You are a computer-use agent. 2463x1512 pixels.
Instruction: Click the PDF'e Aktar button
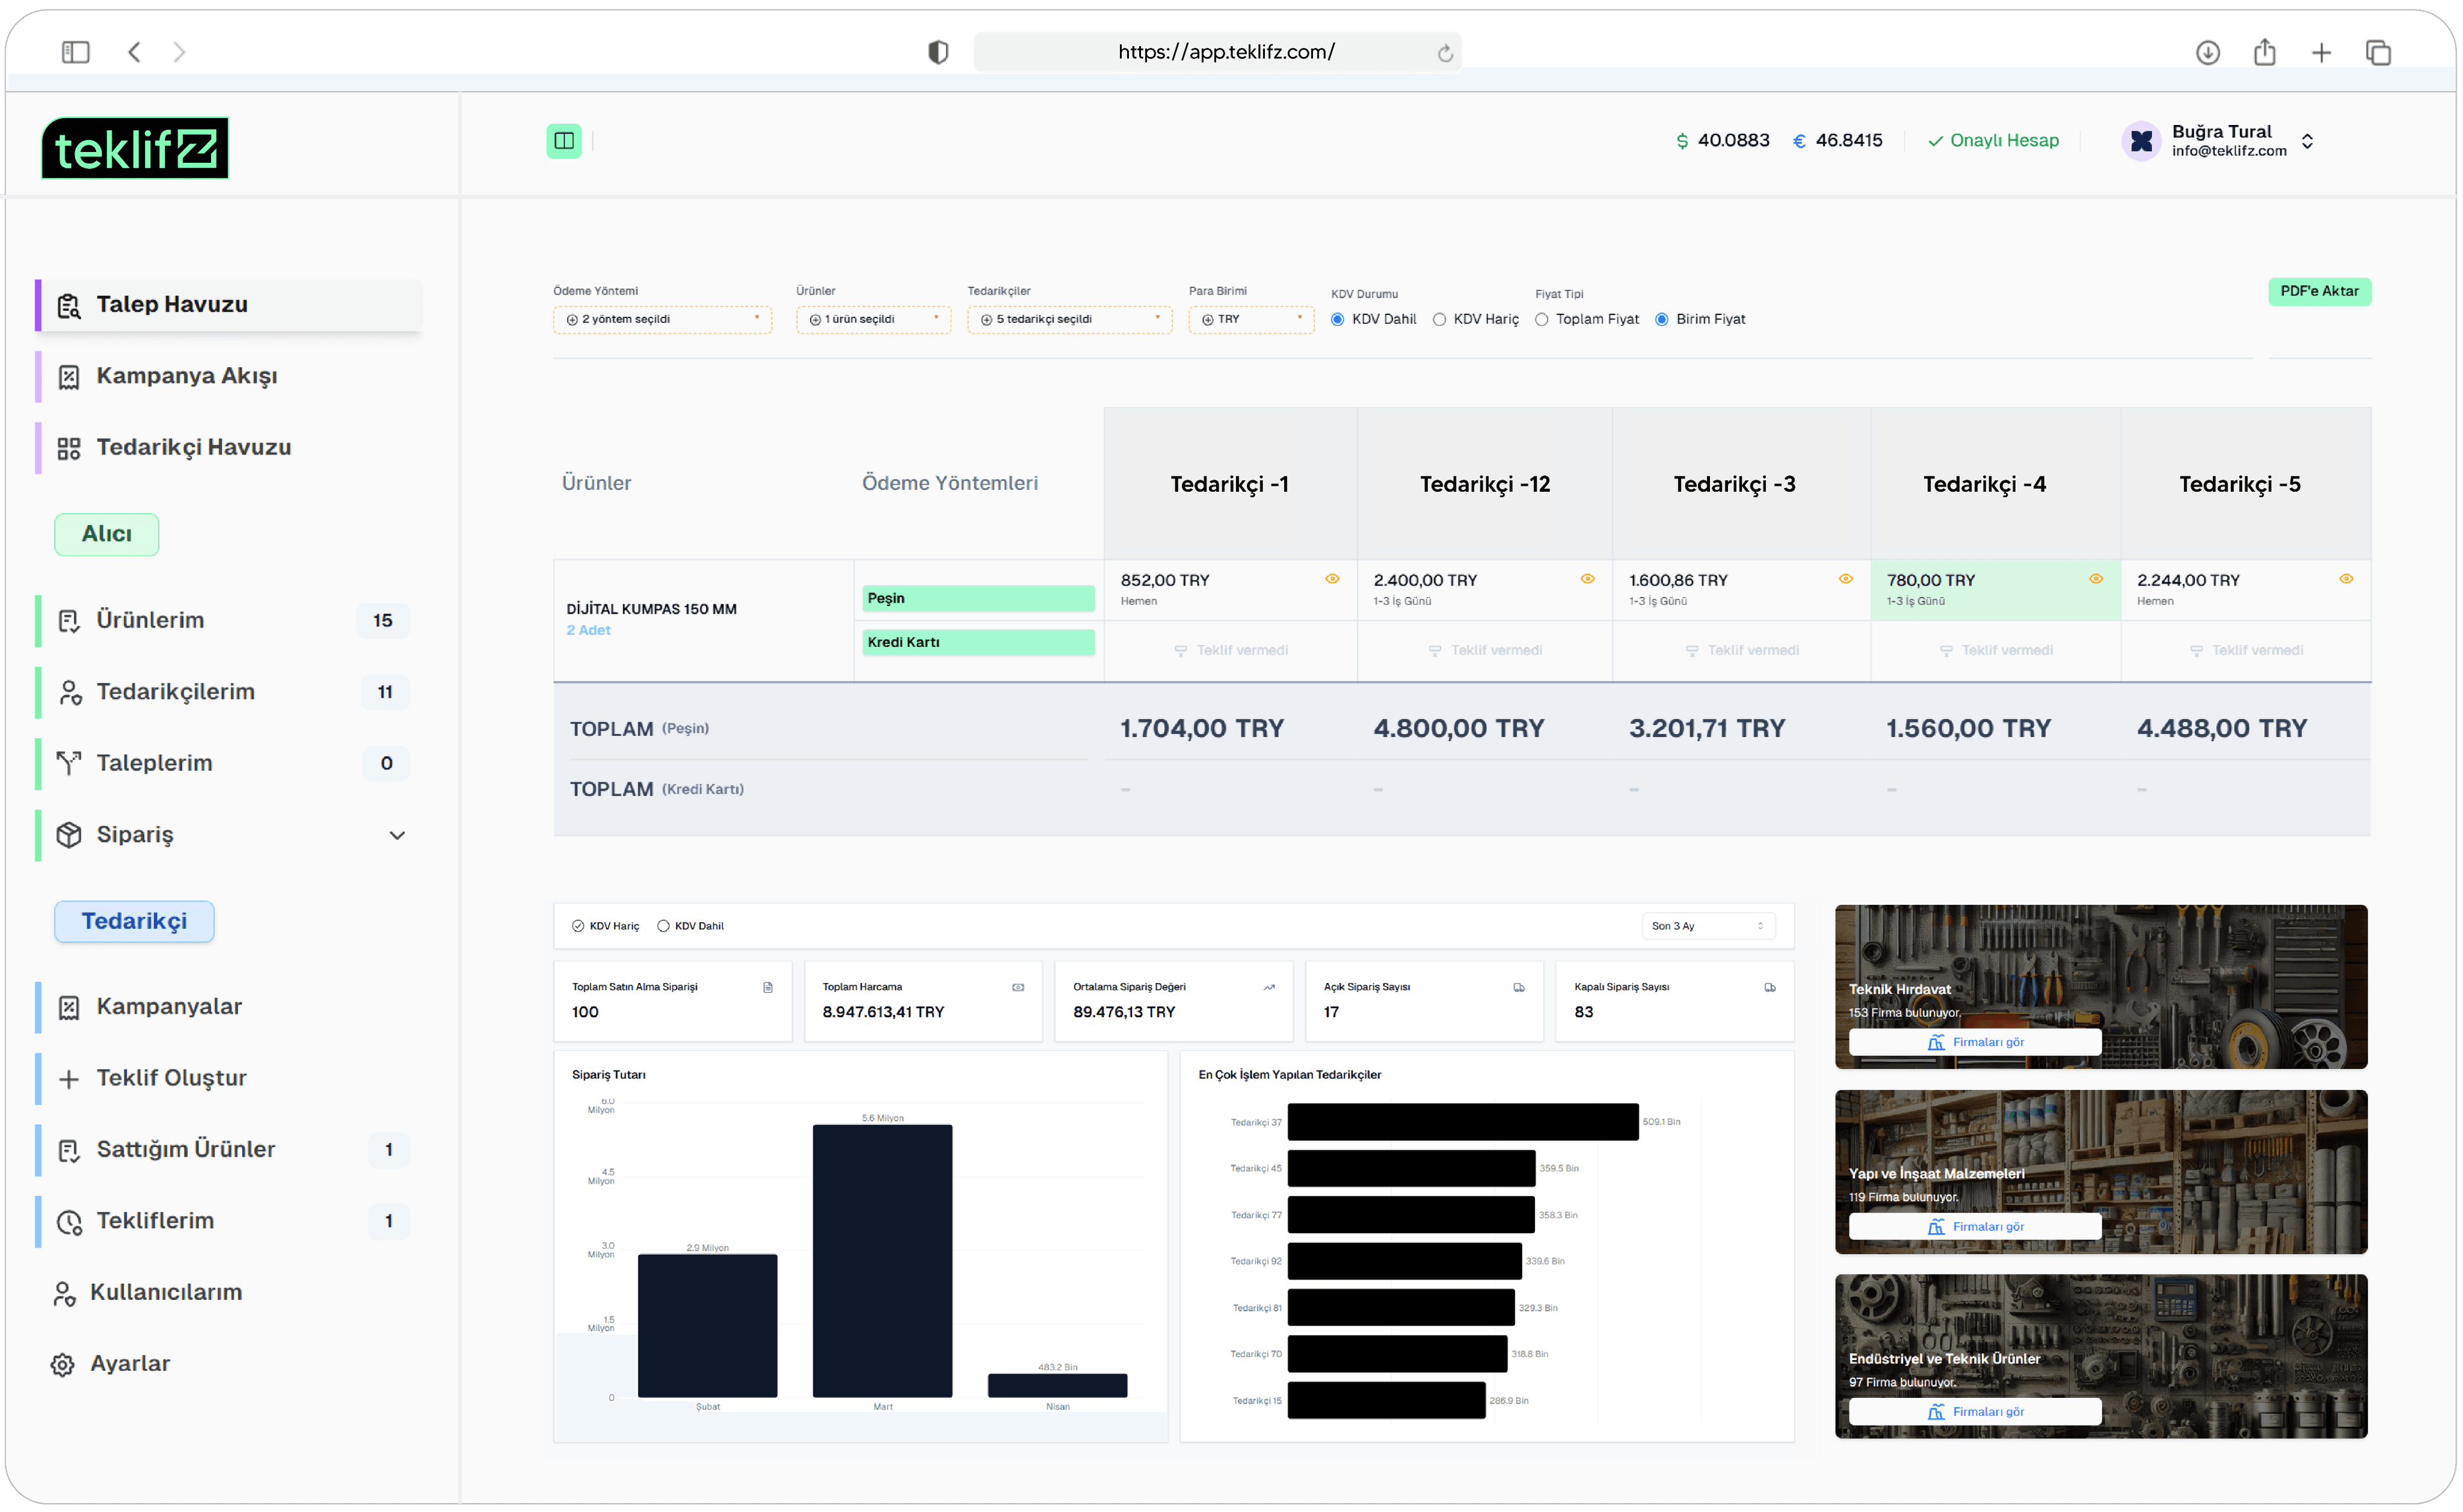tap(2320, 291)
